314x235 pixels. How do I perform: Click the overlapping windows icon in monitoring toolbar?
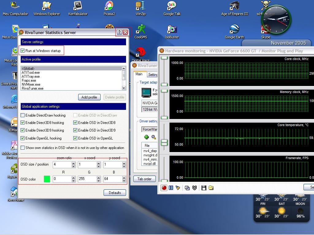187,188
